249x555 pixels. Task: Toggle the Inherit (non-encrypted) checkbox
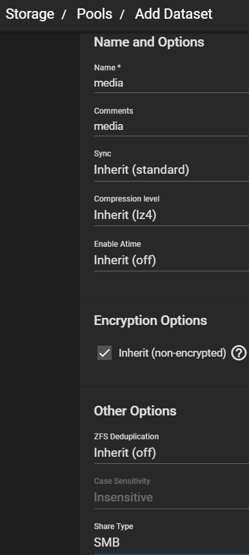click(x=105, y=353)
